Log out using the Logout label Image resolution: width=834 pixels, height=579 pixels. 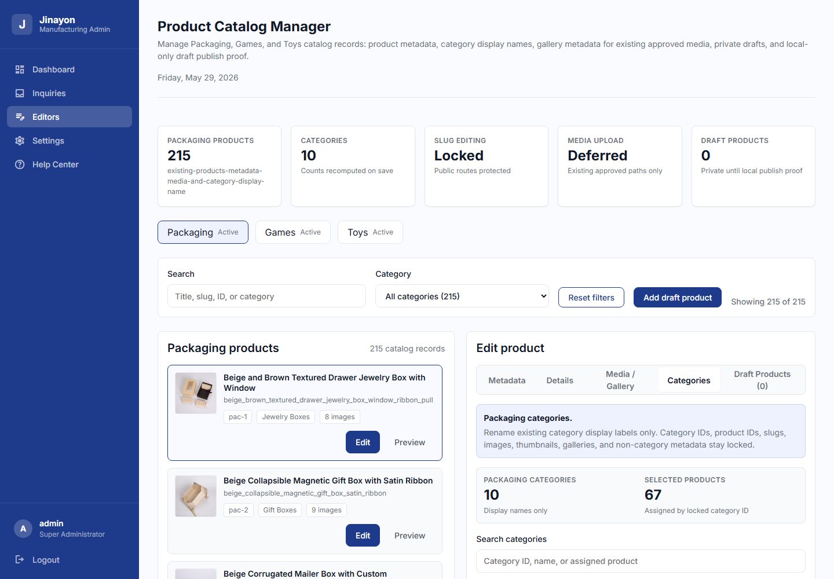pos(46,560)
